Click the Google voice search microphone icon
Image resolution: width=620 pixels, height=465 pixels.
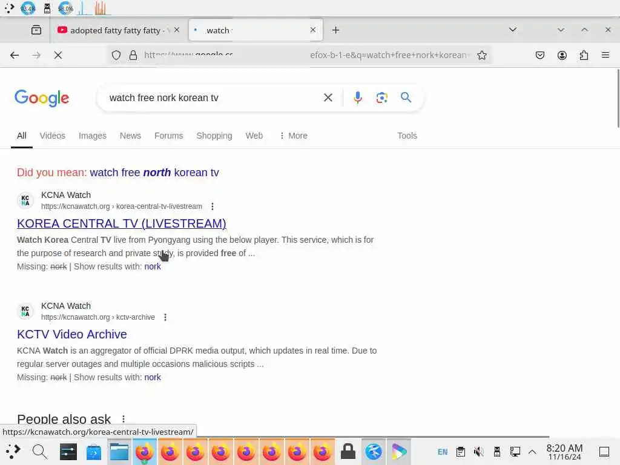click(357, 97)
